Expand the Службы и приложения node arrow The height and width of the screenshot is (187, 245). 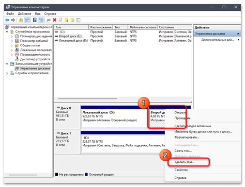click(7, 73)
